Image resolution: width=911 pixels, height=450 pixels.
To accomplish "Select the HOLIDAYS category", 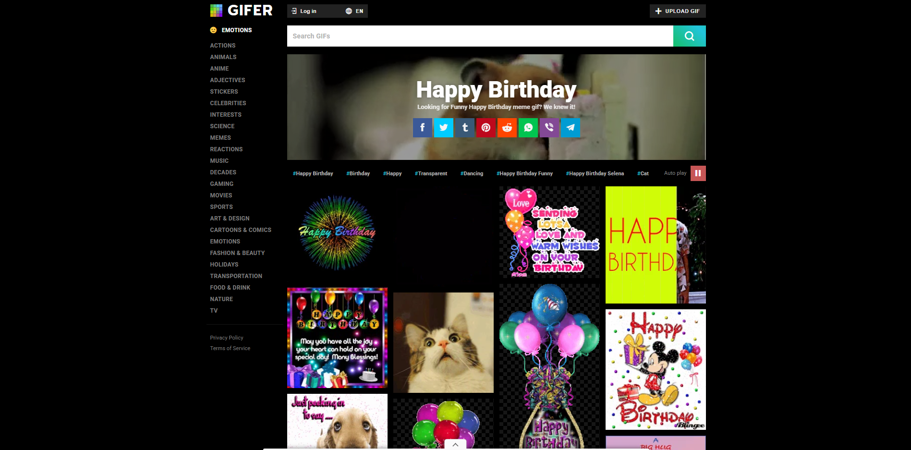I will click(x=224, y=264).
